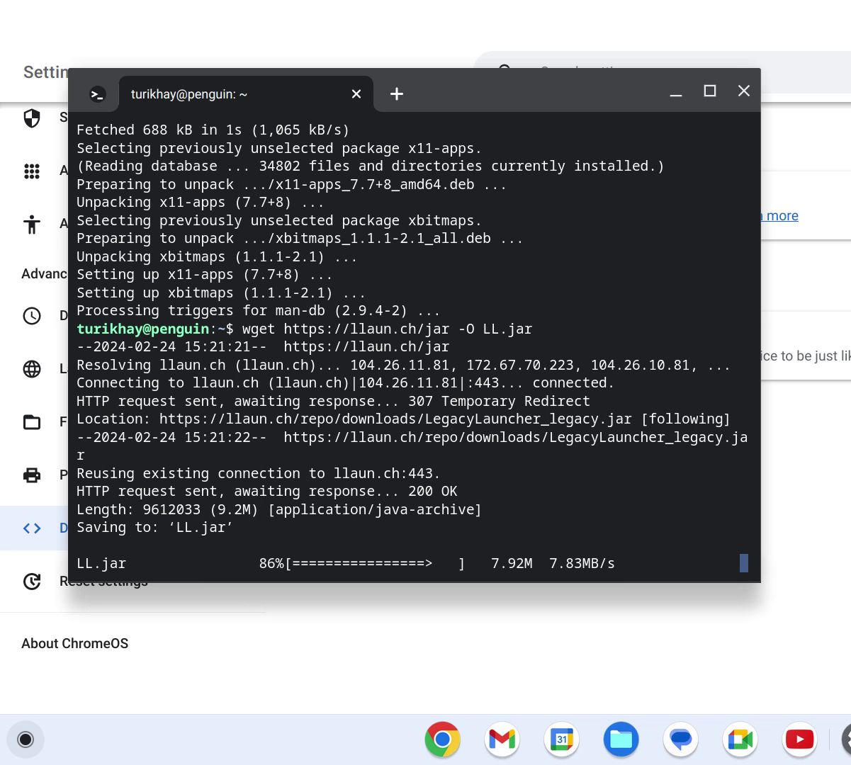Click the terminal prompt icon in tab bar

point(97,94)
